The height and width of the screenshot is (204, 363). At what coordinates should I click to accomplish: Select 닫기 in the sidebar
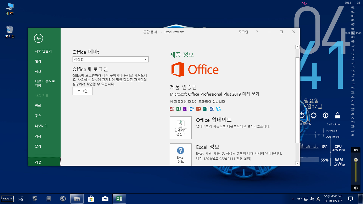click(x=38, y=146)
